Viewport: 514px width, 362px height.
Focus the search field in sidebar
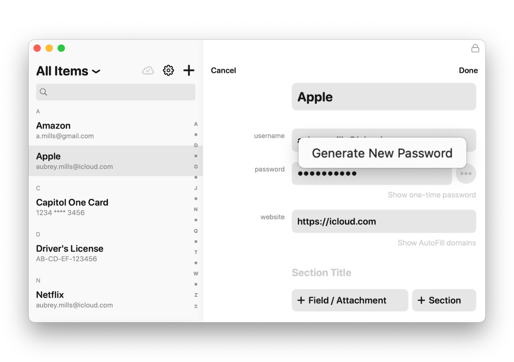point(116,92)
